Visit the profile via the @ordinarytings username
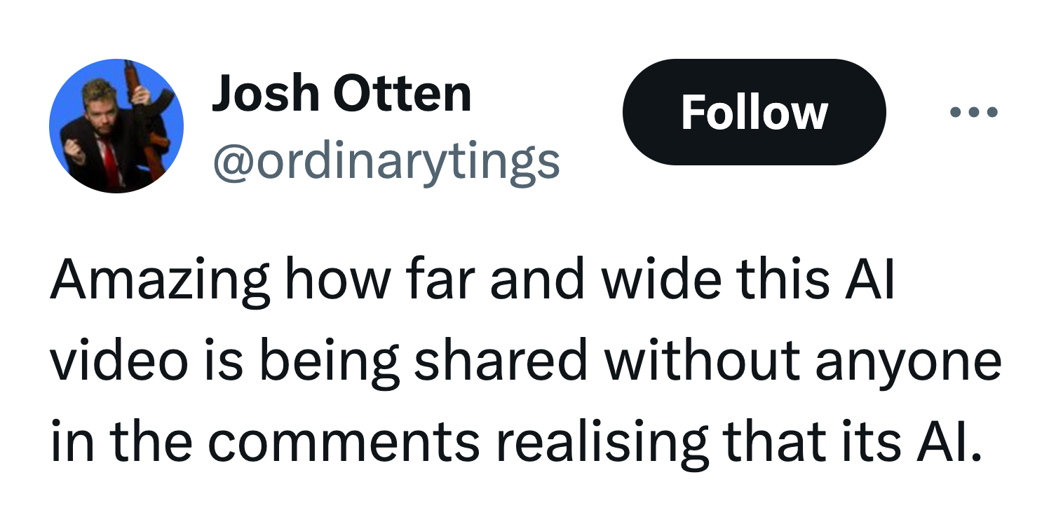Image resolution: width=1049 pixels, height=517 pixels. (386, 162)
